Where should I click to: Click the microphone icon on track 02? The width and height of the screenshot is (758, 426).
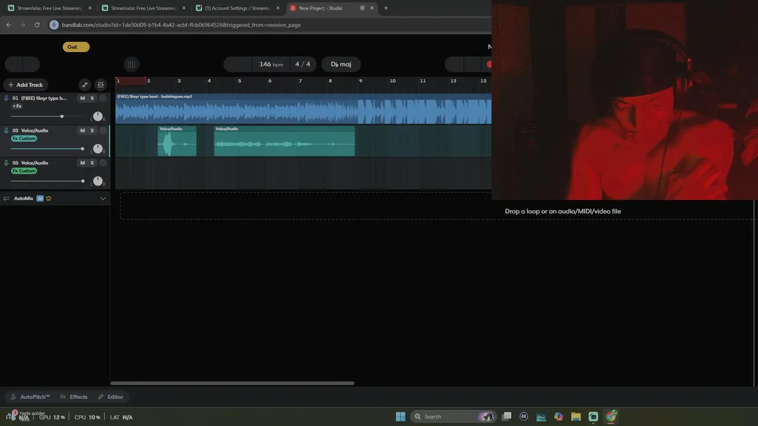tap(7, 130)
